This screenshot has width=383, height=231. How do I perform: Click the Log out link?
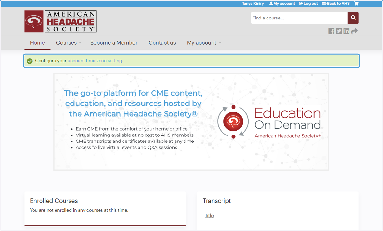(308, 4)
